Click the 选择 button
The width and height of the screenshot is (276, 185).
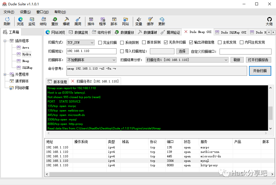[182, 51]
